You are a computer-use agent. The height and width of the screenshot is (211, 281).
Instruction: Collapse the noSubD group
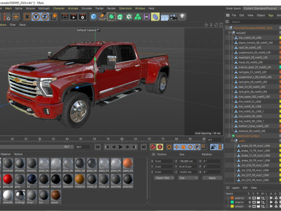tap(229, 33)
